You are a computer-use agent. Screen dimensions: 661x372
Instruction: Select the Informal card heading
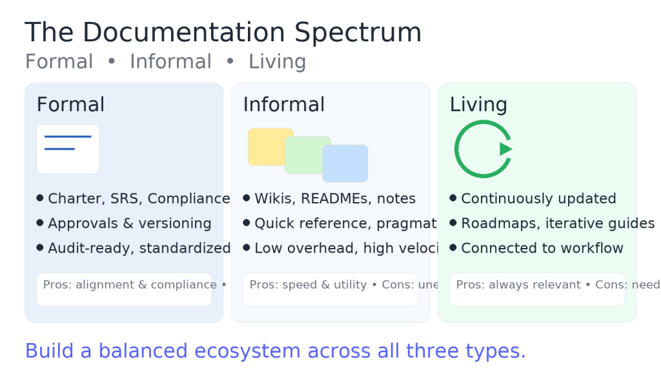tap(284, 105)
